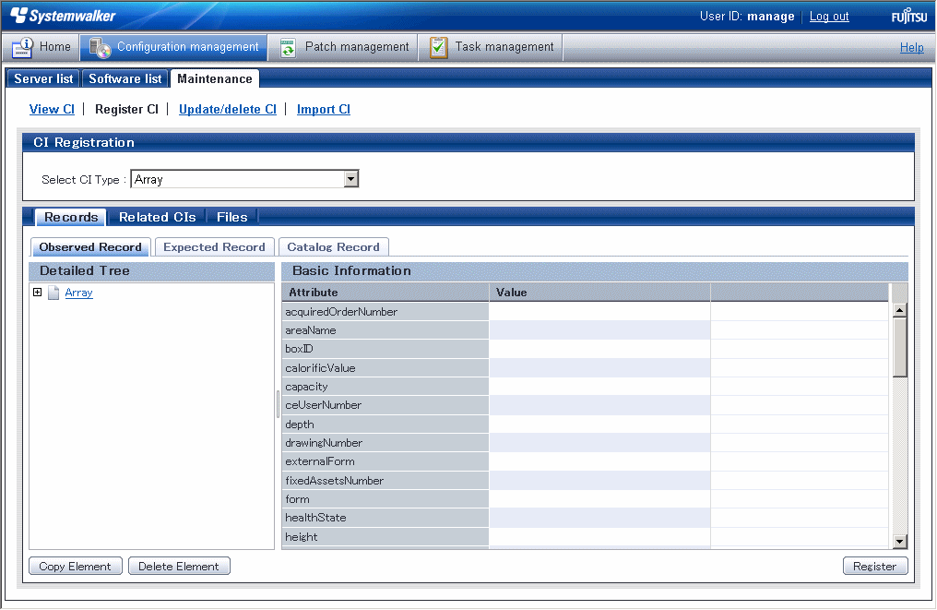Click the Log out link
Viewport: 937px width, 610px height.
(x=829, y=16)
